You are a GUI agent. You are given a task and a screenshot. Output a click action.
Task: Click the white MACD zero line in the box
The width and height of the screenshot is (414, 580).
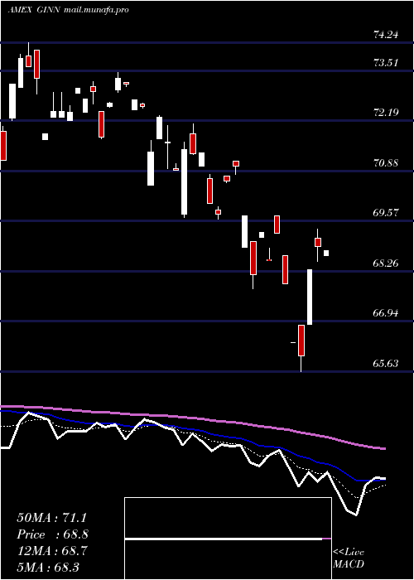(224, 539)
